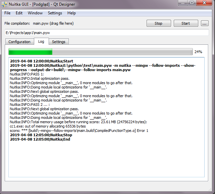Open the Window menu

click(35, 13)
